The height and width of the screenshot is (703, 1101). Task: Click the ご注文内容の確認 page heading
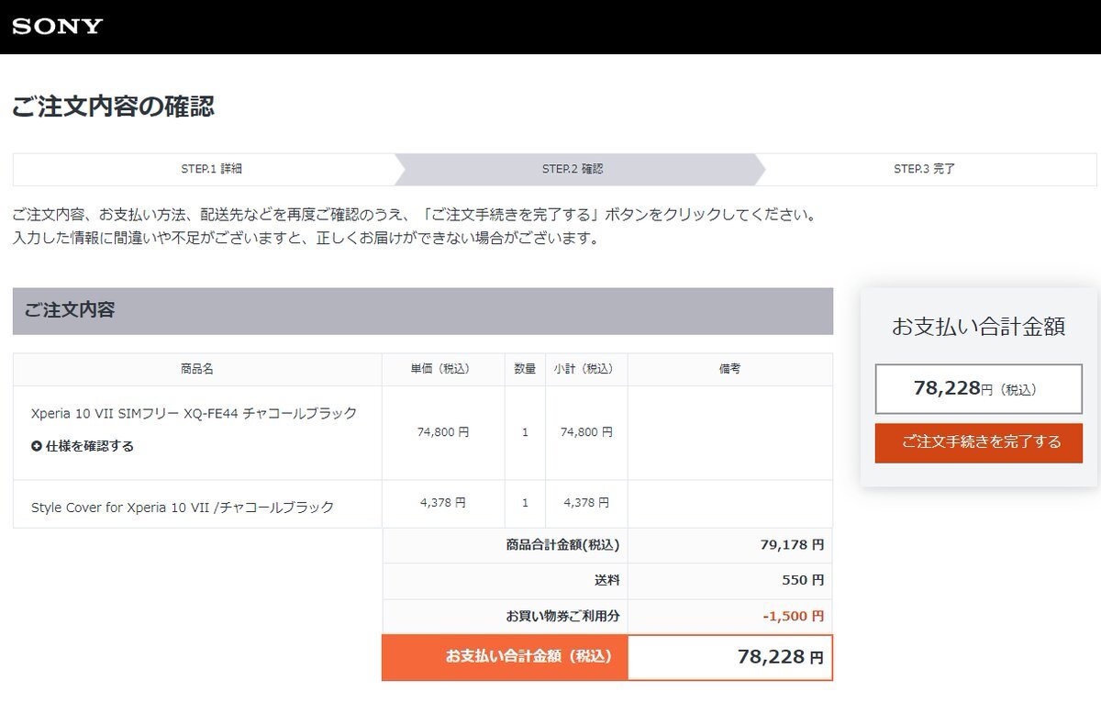(113, 106)
